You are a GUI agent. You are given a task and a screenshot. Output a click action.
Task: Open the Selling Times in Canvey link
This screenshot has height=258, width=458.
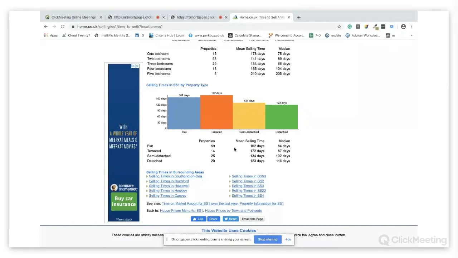(167, 196)
